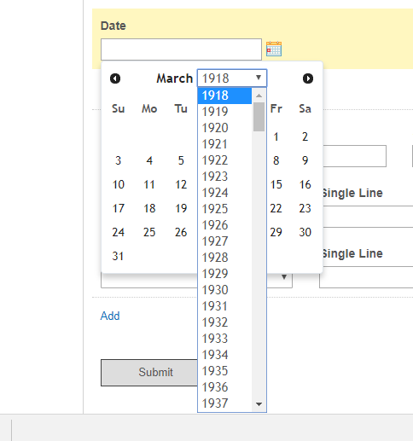Pick day 31 in the calendar

[x=118, y=256]
